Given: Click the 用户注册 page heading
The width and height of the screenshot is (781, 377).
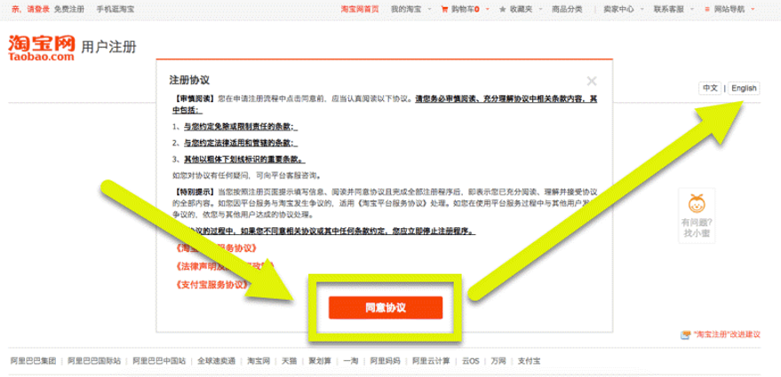Looking at the screenshot, I should 108,47.
